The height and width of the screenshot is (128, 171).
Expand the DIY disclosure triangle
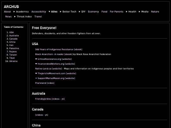tap(79, 12)
